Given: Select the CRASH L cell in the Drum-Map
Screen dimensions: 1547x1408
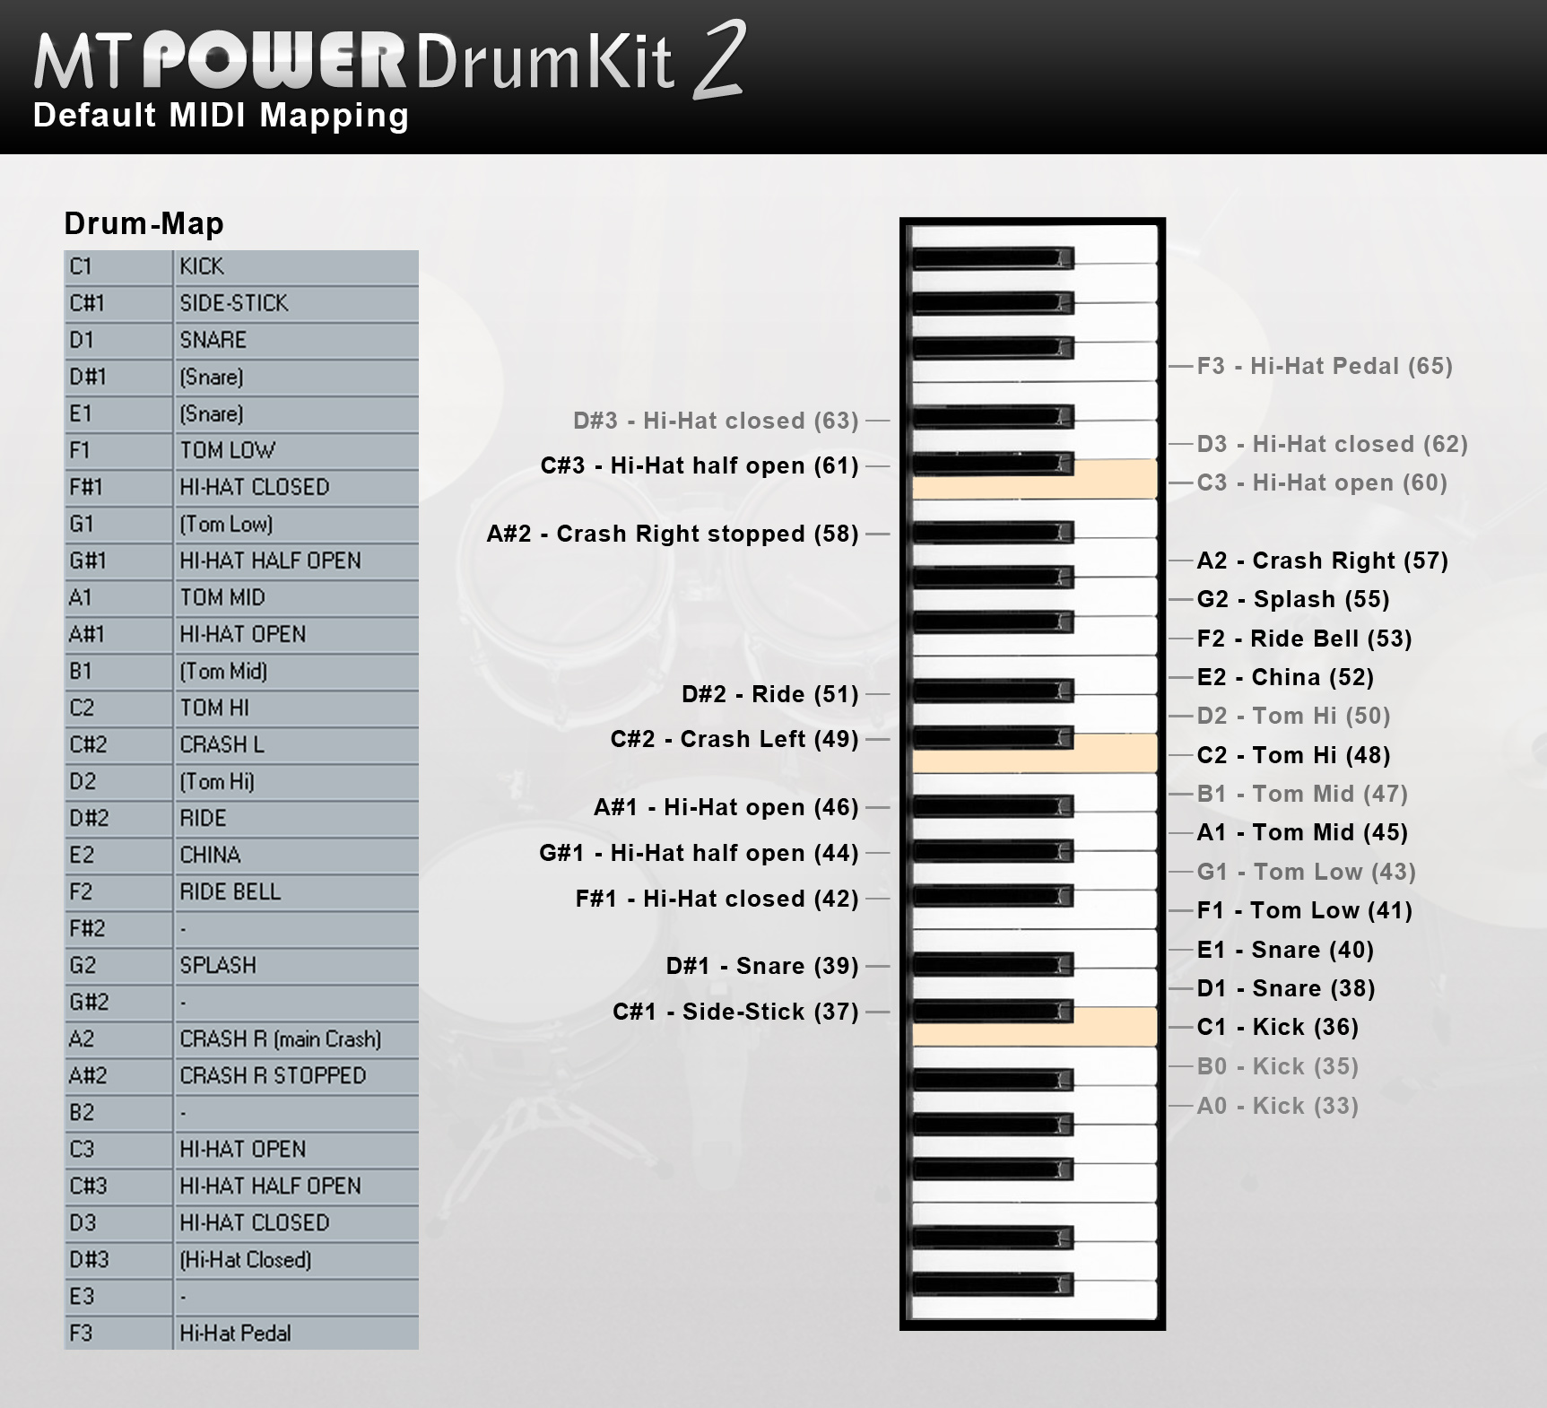Looking at the screenshot, I should [296, 744].
